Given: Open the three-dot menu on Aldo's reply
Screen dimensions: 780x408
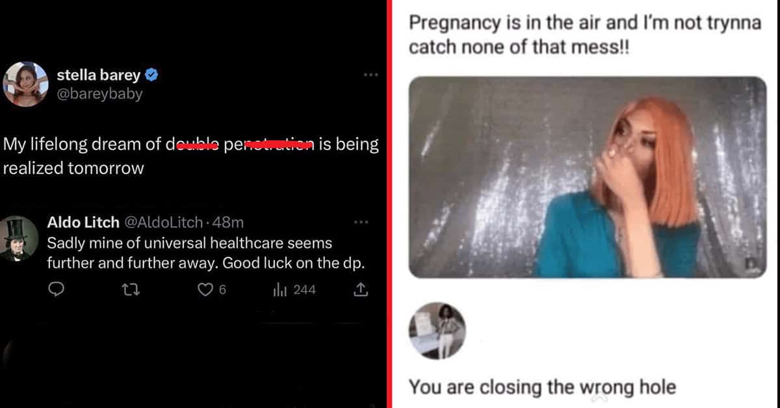Looking at the screenshot, I should (x=361, y=222).
